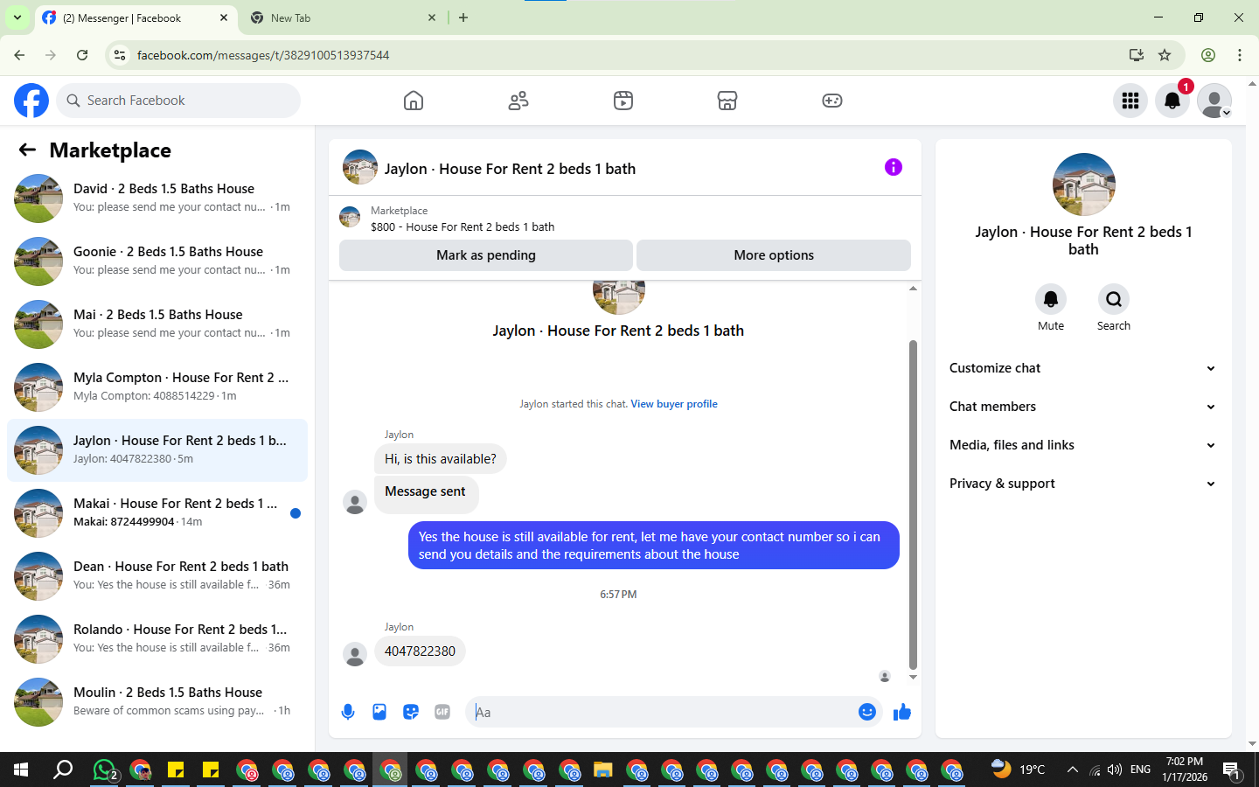
Task: Search in conversation with magnifier icon
Action: [x=1114, y=299]
